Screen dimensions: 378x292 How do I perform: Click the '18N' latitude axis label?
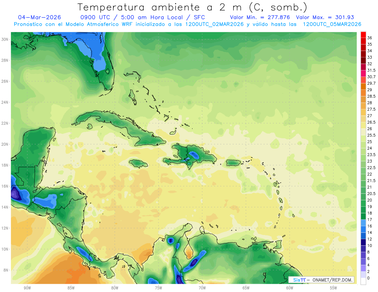coord(5,165)
